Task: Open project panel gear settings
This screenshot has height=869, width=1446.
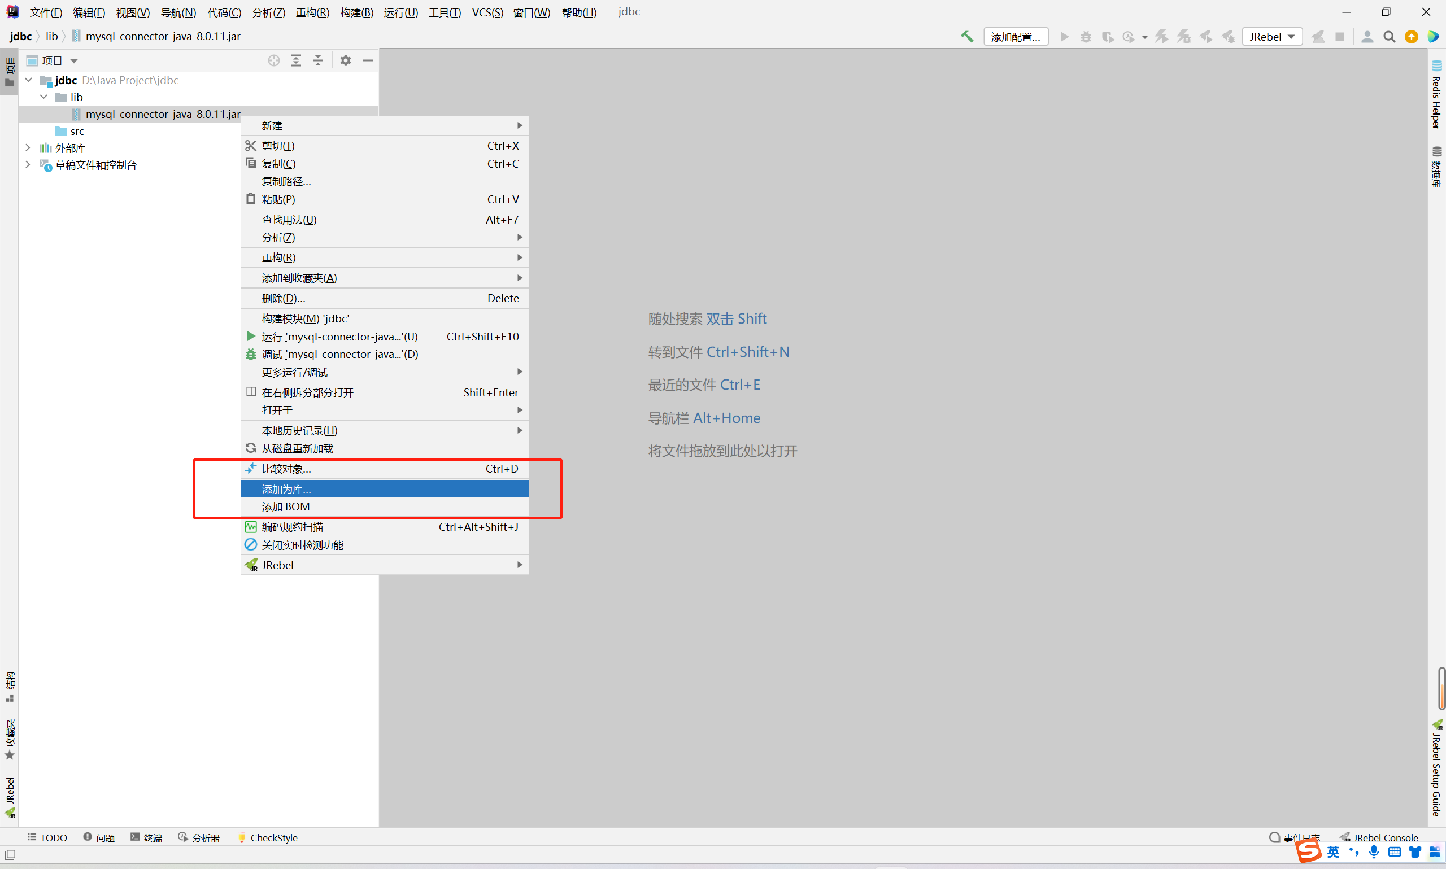Action: pos(346,60)
